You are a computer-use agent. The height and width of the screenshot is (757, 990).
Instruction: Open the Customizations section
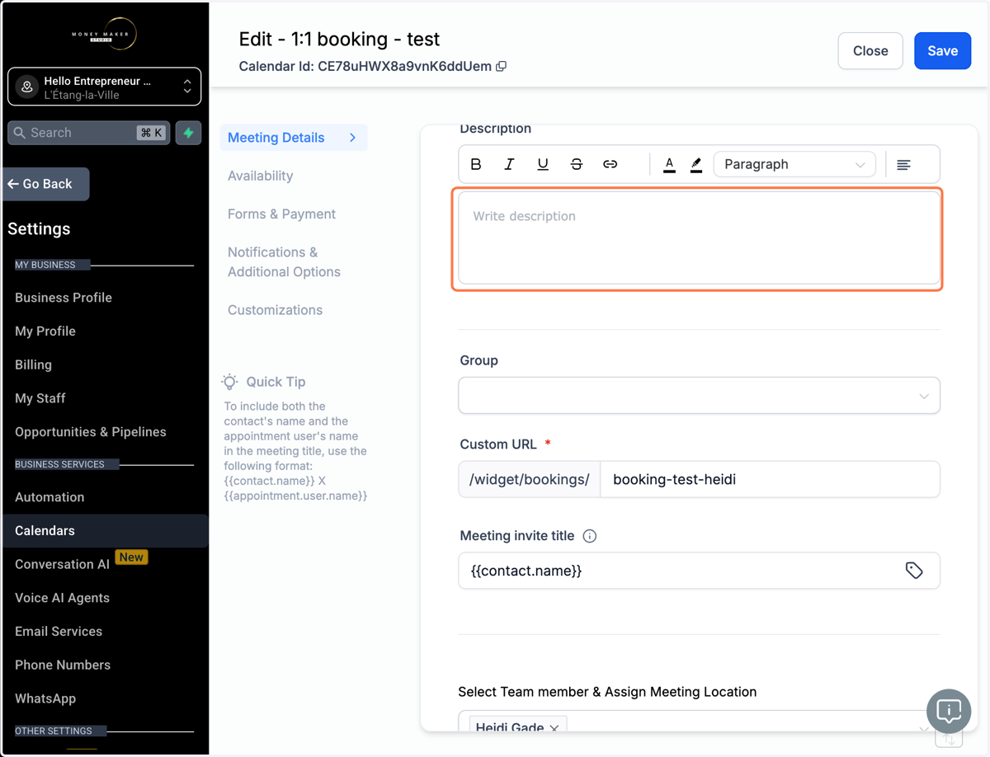(x=275, y=310)
